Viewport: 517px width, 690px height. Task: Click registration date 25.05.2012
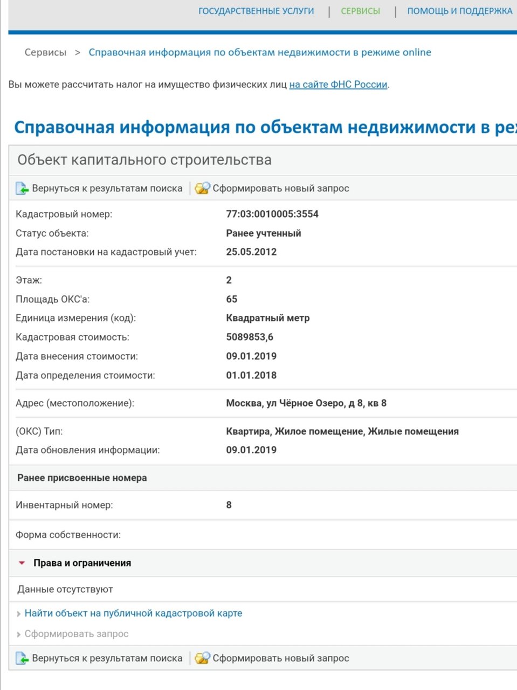click(x=251, y=252)
